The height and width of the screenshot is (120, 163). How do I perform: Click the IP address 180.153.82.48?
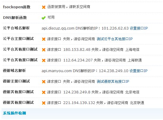pyautogui.click(x=77, y=50)
